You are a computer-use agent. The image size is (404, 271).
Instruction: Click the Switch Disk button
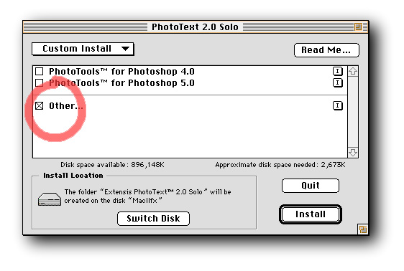coord(153,219)
